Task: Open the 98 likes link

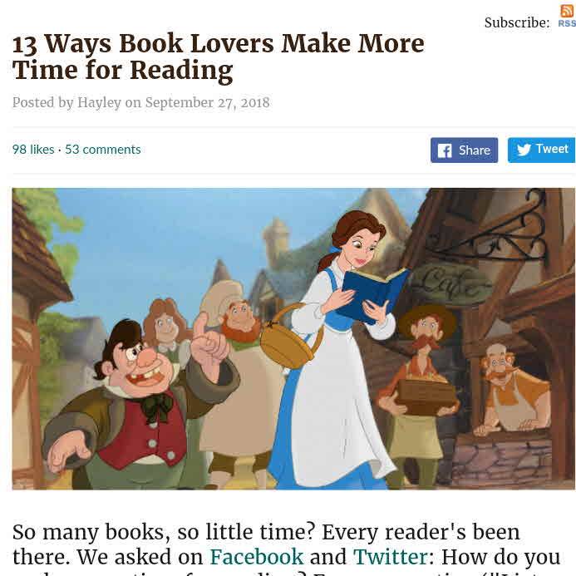Action: (33, 150)
